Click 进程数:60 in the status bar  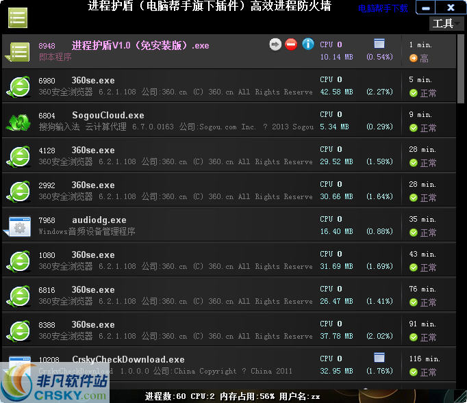point(165,396)
